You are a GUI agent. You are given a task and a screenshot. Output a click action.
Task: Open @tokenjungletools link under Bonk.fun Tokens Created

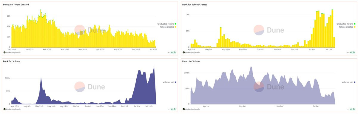[x=192, y=52]
